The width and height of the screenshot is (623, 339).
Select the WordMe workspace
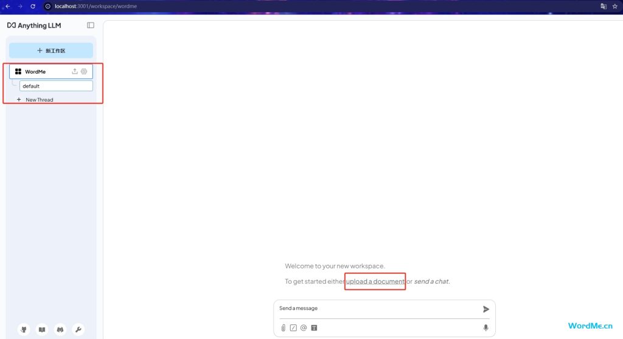pyautogui.click(x=51, y=72)
